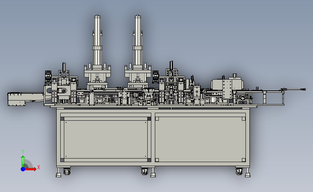Select the center caster wheel under the frame
The width and height of the screenshot is (313, 192).
[x=145, y=171]
